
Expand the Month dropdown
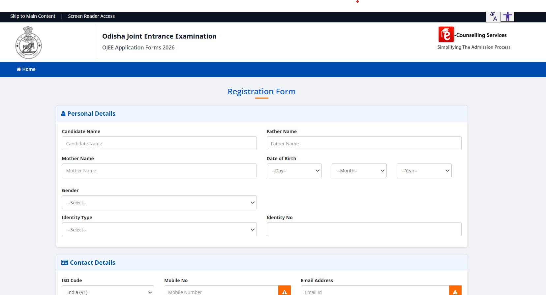(x=359, y=171)
